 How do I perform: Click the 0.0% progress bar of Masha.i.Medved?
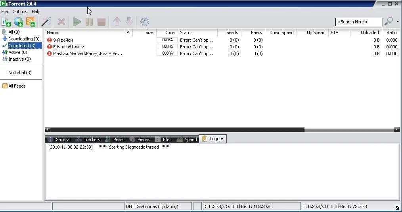(x=167, y=53)
